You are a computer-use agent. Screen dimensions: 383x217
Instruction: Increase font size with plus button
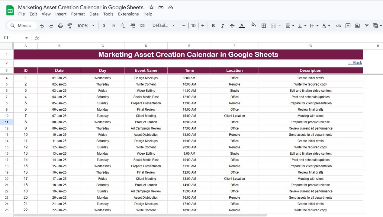(203, 26)
